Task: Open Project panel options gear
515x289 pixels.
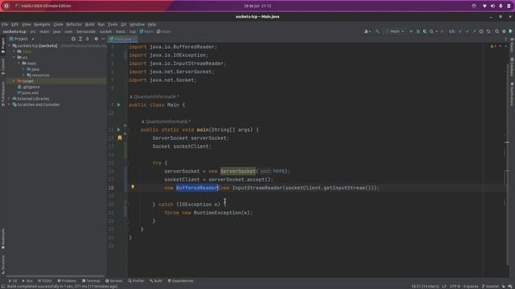Action: point(97,39)
